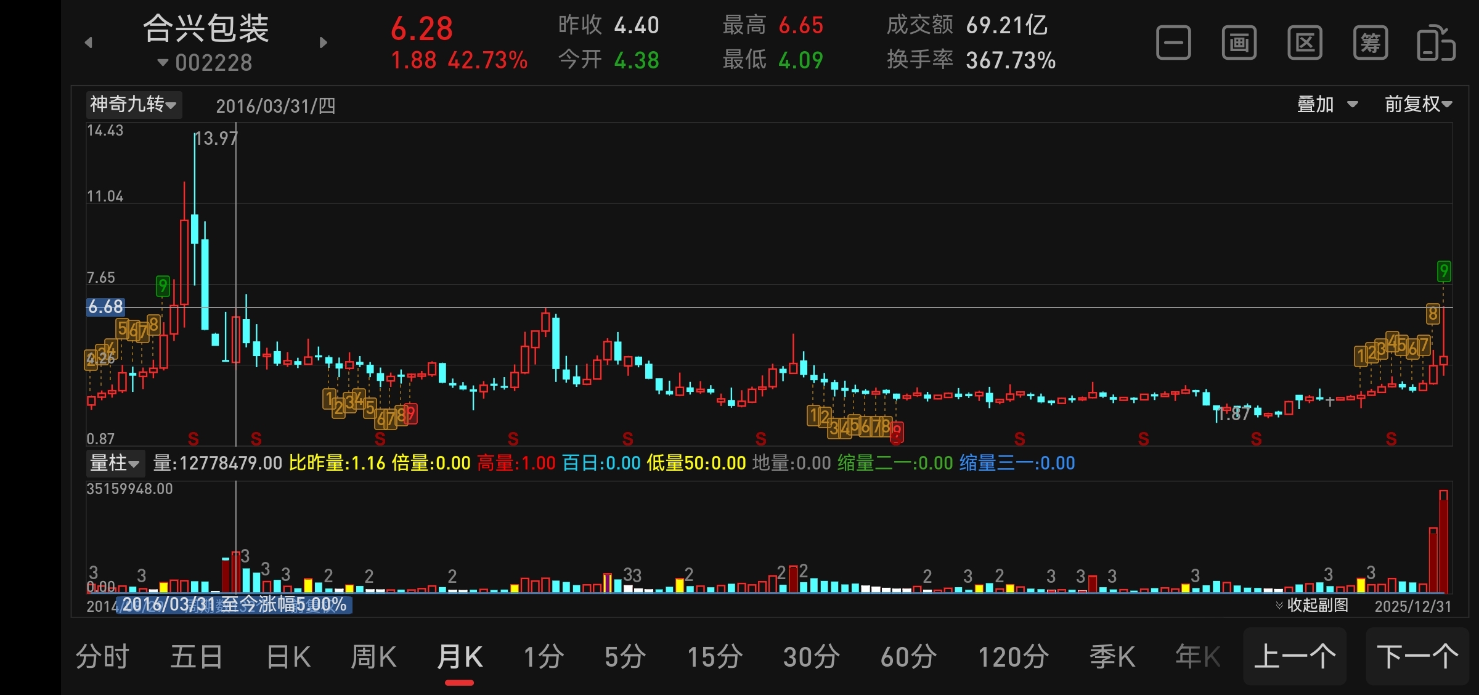Go to previous stock with left arrow

89,43
